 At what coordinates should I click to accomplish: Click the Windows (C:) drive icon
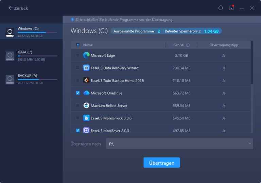point(10,32)
